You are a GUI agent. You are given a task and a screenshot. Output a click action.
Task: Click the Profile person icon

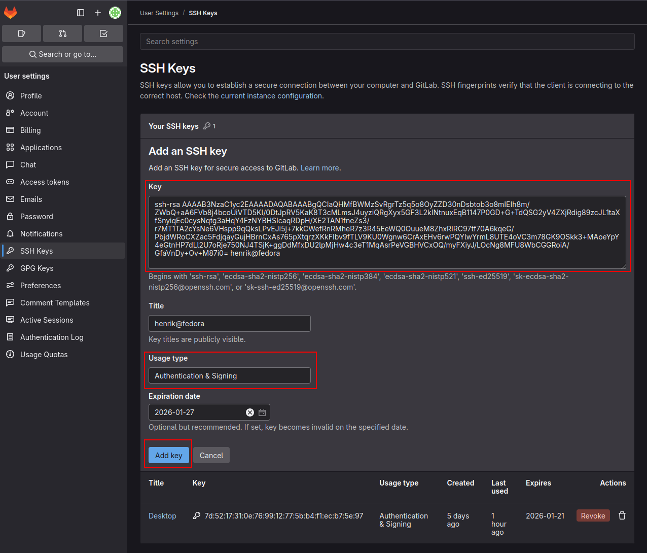point(10,95)
